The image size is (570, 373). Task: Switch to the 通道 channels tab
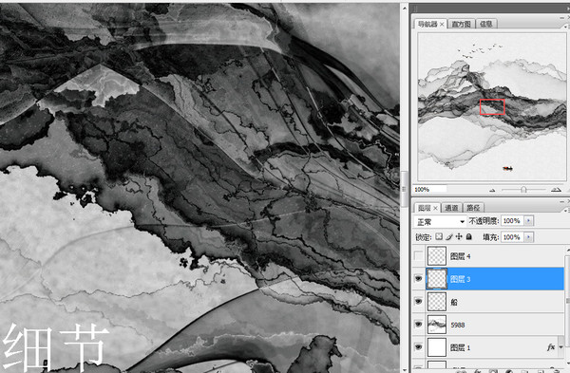point(451,208)
